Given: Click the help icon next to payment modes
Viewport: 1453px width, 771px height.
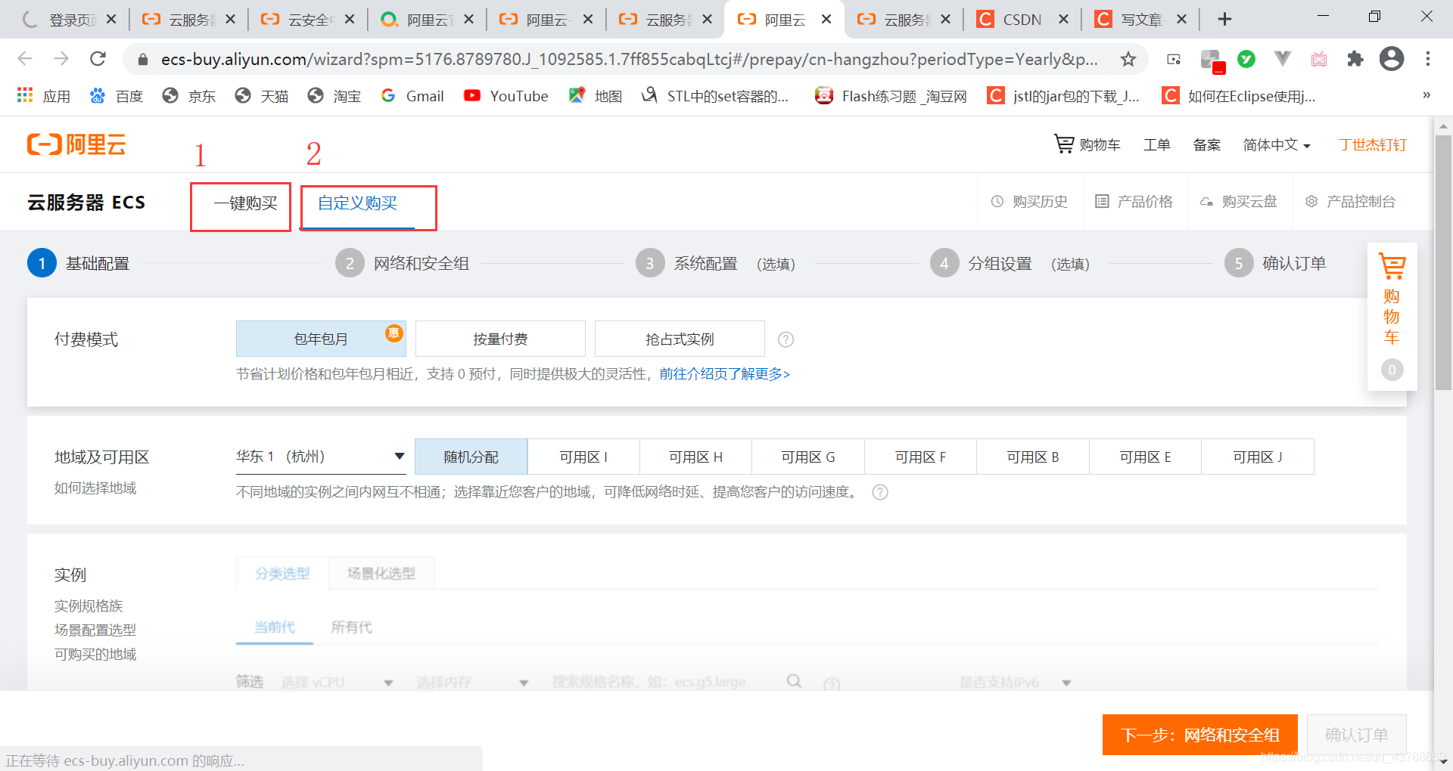Looking at the screenshot, I should click(786, 339).
